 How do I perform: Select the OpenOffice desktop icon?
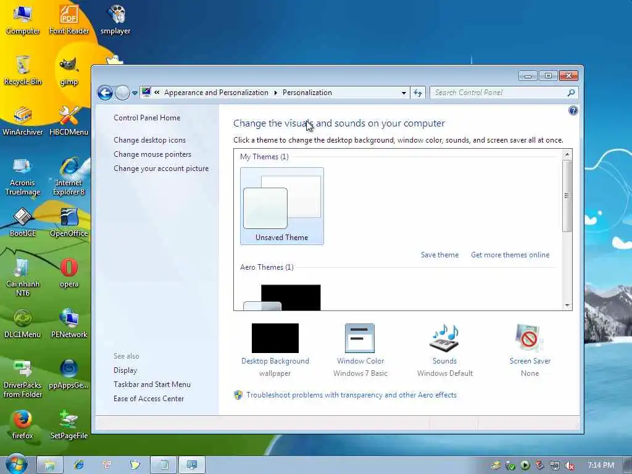[x=69, y=222]
